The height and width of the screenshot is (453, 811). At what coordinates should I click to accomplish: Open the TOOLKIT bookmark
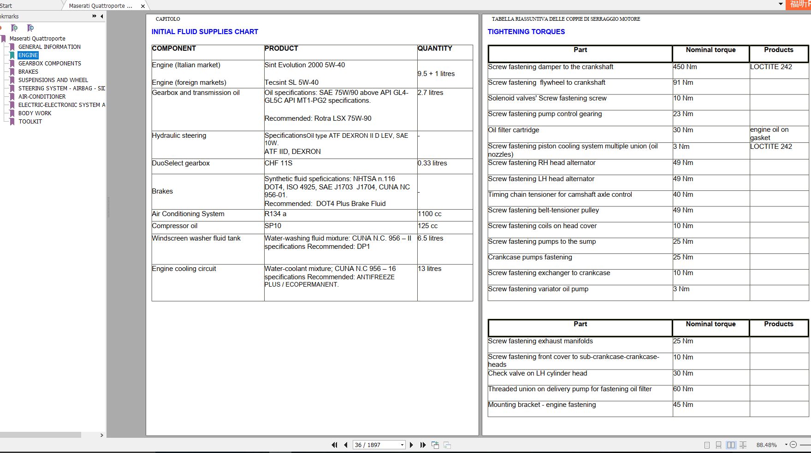tap(30, 122)
